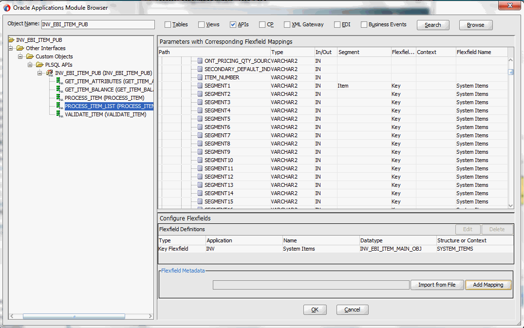Viewport: 524px width, 328px height.
Task: Click the SEGMENT6 parameter icon
Action: (x=200, y=127)
